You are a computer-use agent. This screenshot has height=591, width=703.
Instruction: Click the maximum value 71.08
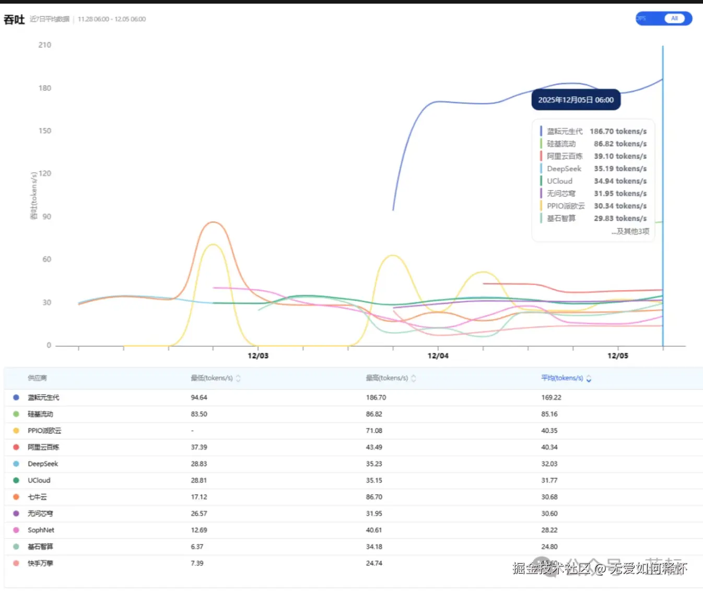point(374,431)
